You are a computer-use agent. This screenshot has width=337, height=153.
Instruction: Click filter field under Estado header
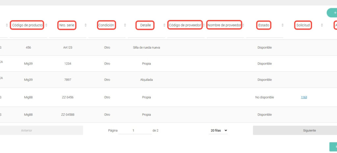264,34
